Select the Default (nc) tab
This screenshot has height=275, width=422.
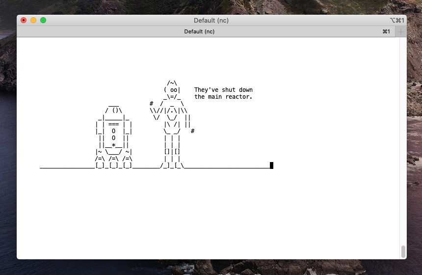click(x=206, y=31)
